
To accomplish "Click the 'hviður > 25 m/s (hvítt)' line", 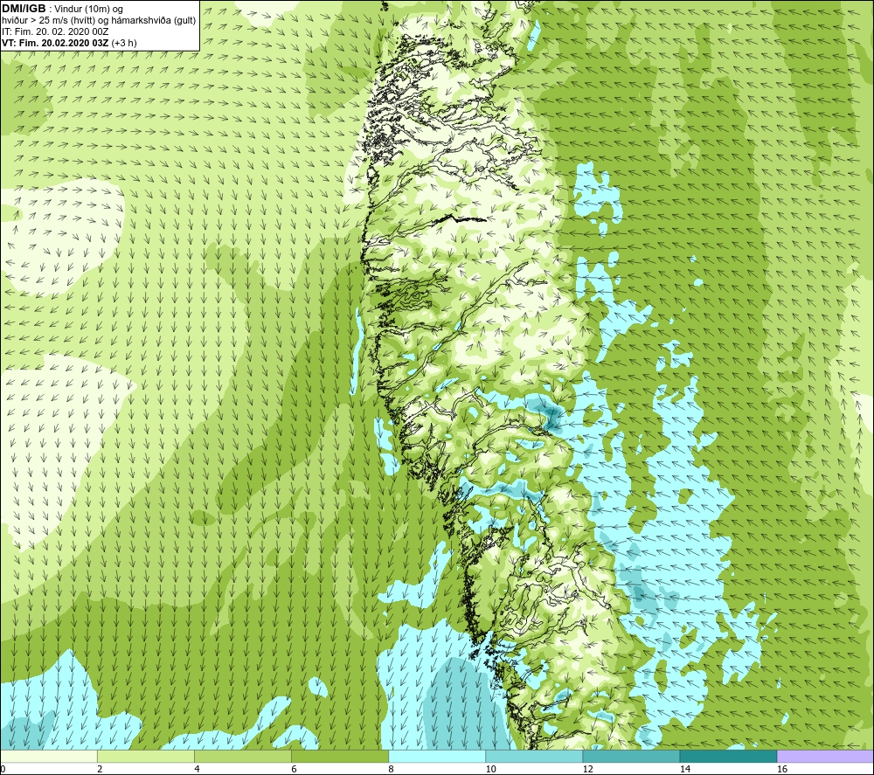I will click(50, 21).
